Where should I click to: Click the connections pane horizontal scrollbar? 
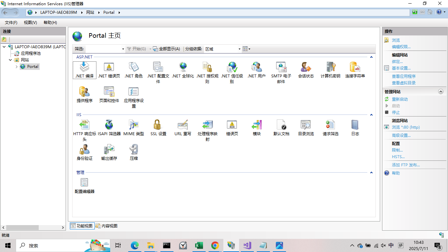(33, 227)
